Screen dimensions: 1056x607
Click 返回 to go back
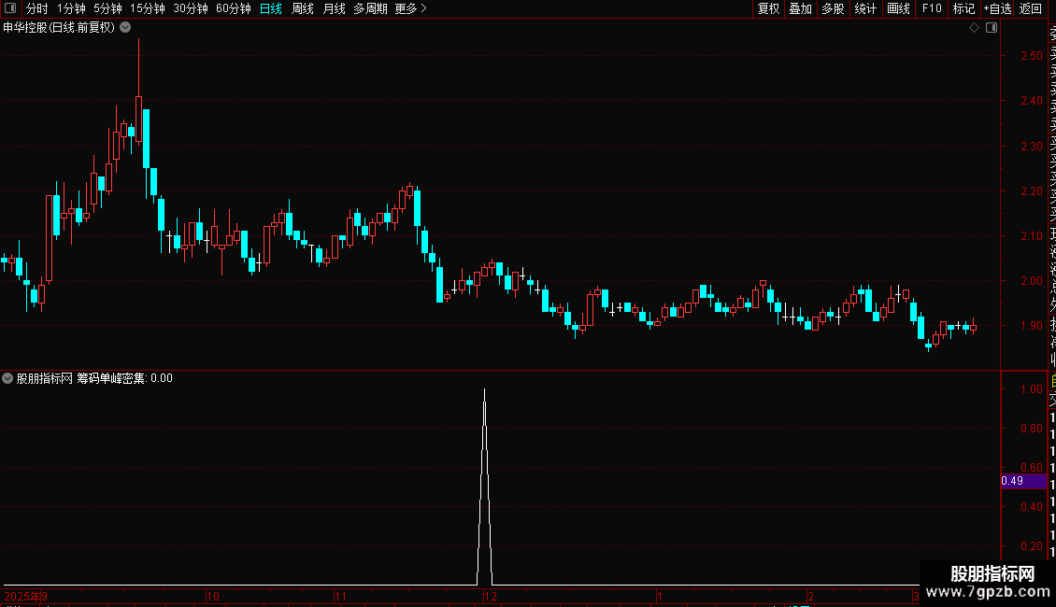coord(1031,8)
